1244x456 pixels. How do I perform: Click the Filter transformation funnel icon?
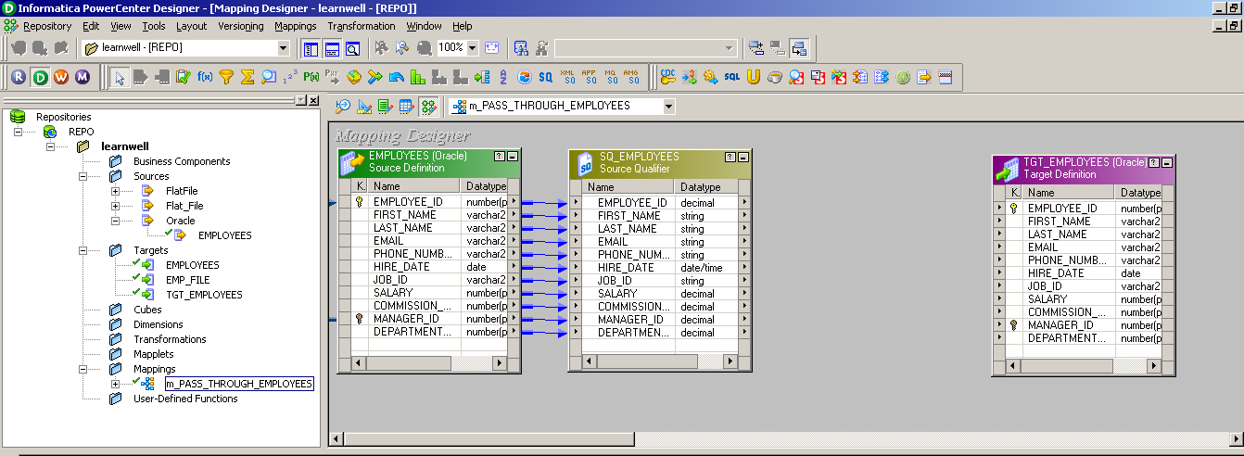tap(226, 77)
